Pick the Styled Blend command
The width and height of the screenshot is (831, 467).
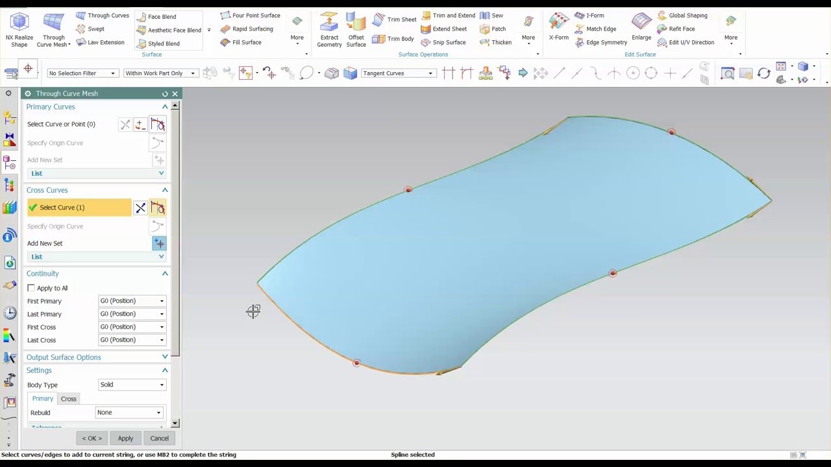click(x=158, y=44)
